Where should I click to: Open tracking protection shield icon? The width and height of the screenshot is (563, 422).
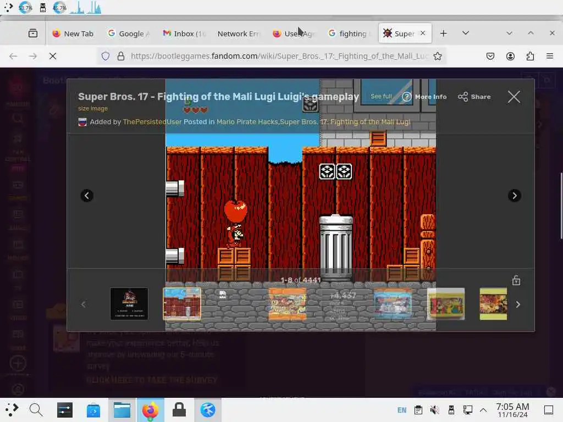point(105,56)
